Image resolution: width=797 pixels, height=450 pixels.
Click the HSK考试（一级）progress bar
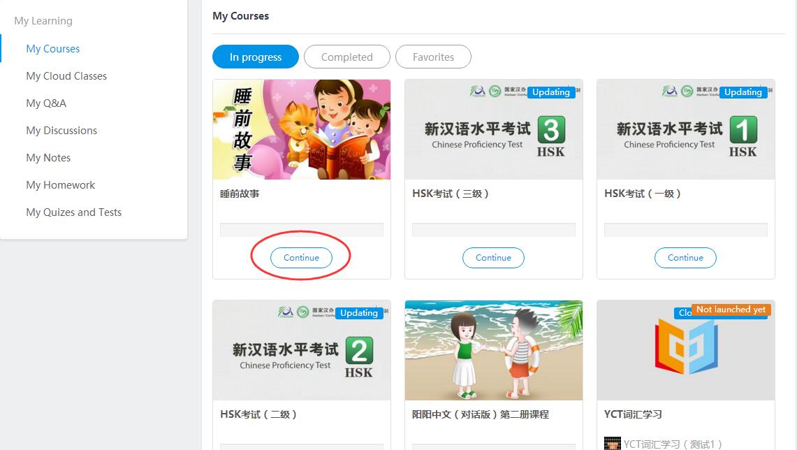[x=686, y=230]
